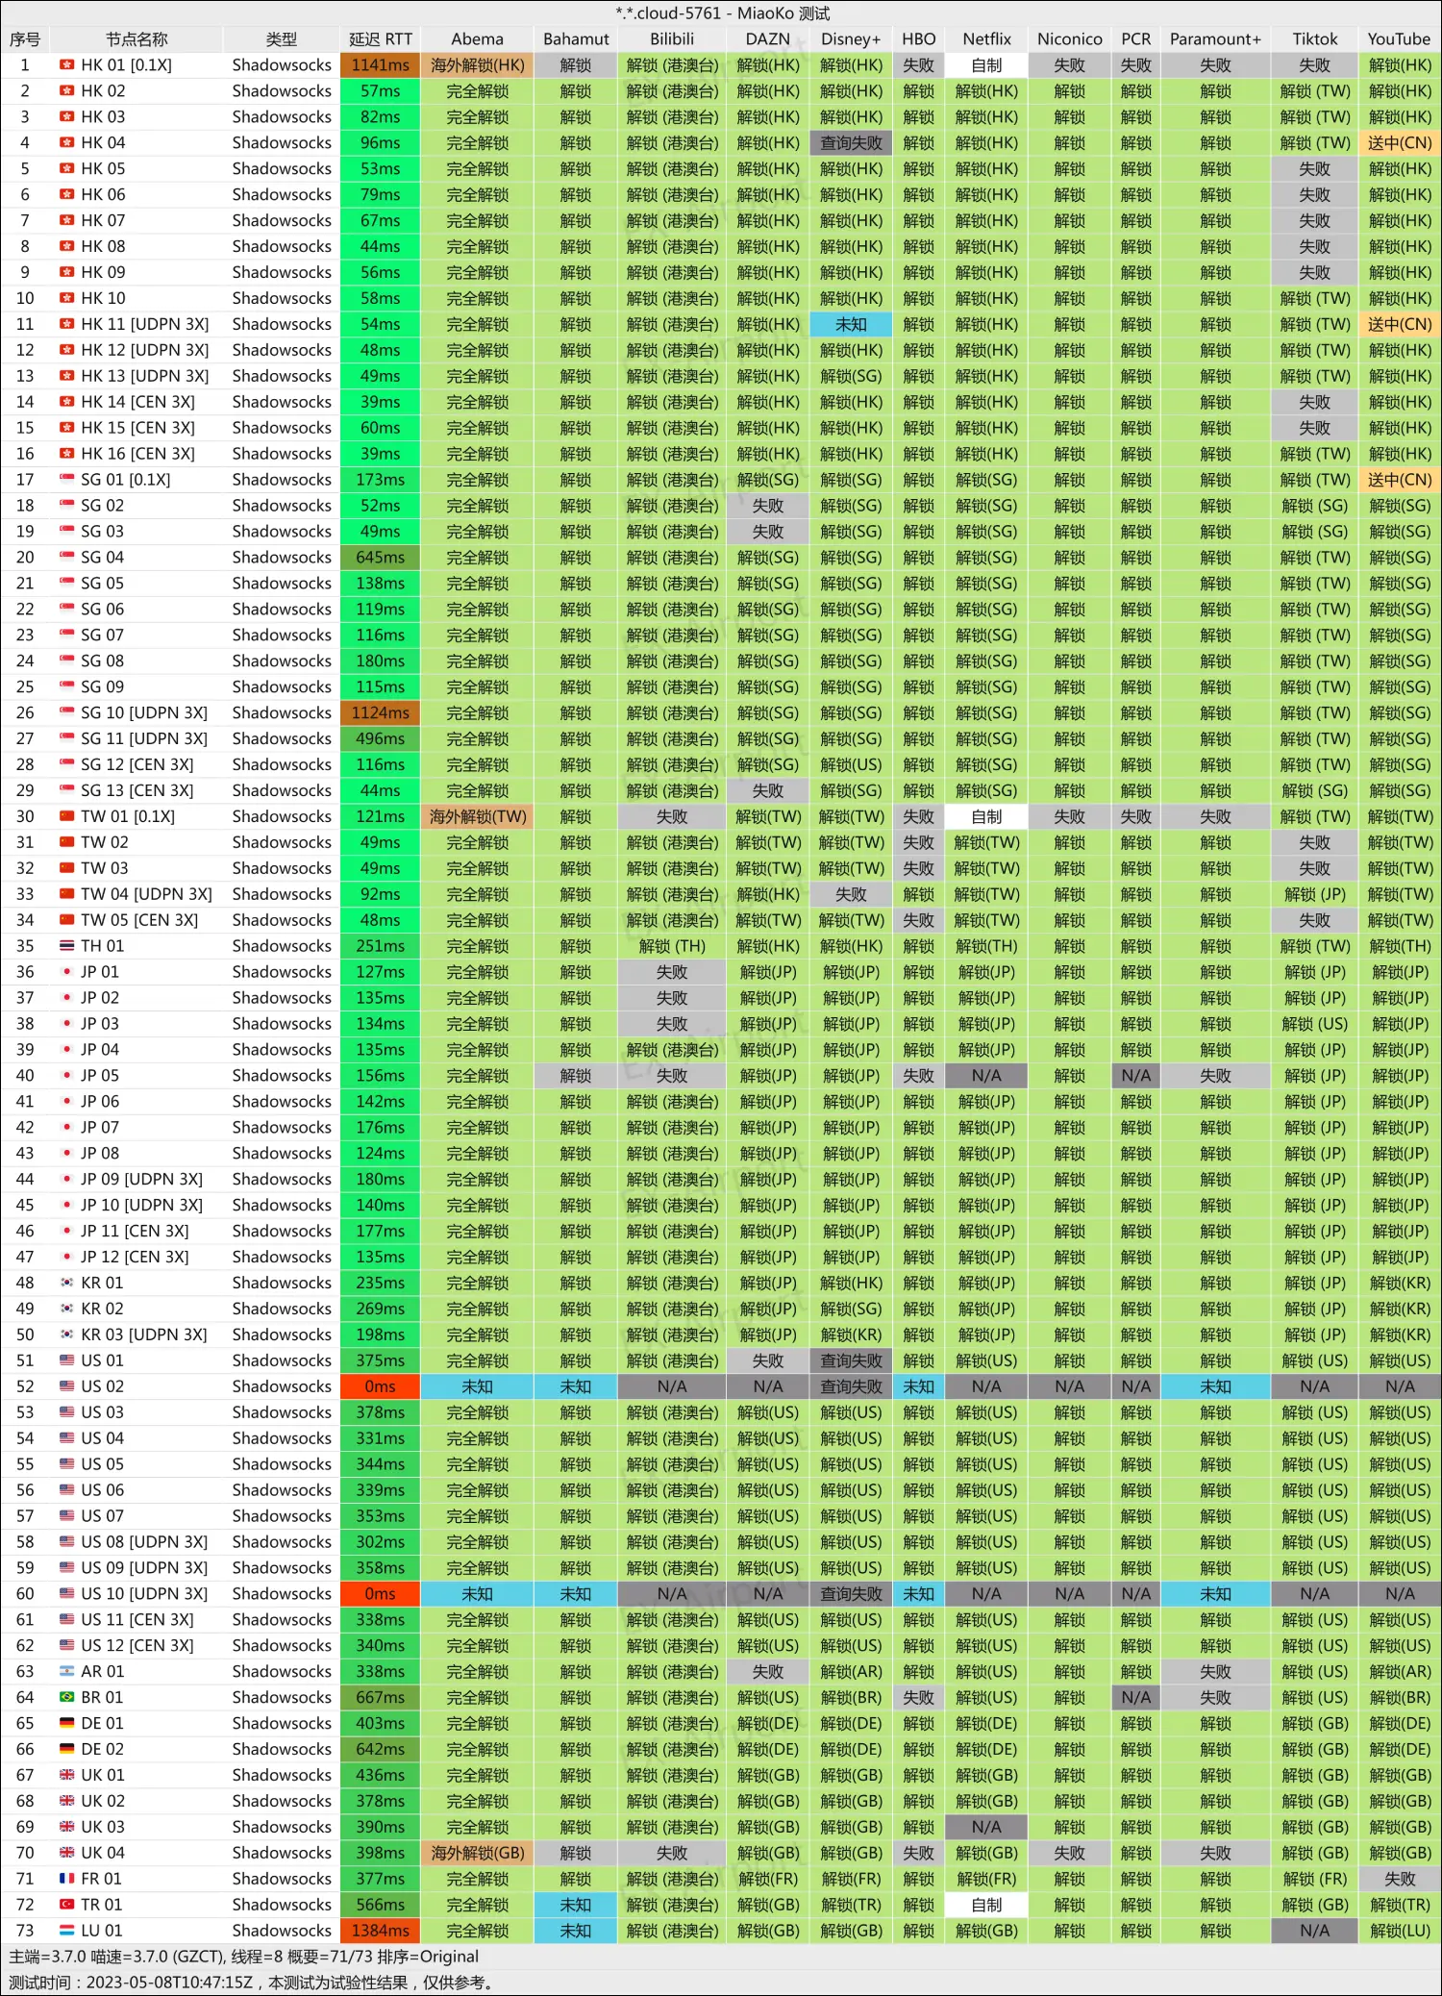Click the 节点名称 column header

coord(137,39)
